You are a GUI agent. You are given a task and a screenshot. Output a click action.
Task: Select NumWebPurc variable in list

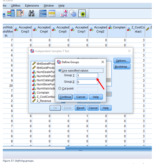coord(43,76)
